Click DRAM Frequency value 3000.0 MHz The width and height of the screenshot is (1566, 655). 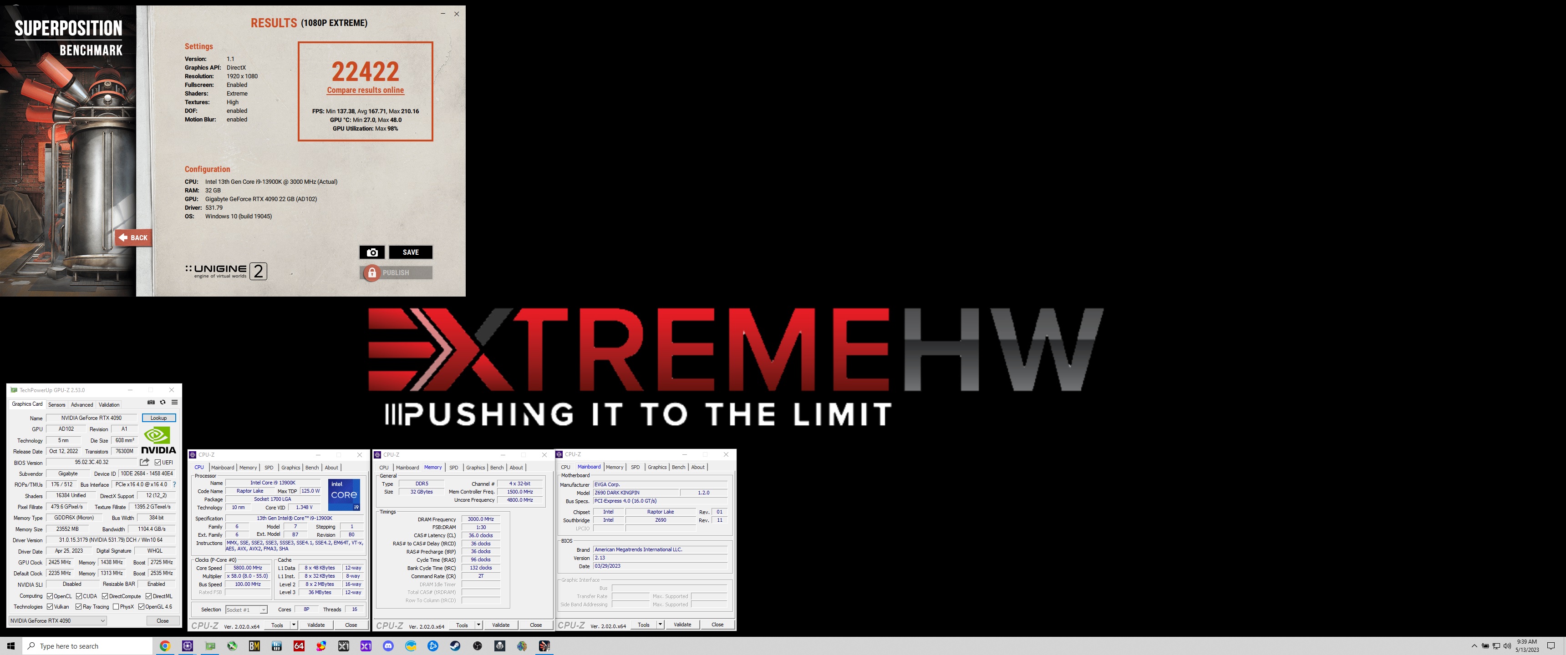coord(480,519)
